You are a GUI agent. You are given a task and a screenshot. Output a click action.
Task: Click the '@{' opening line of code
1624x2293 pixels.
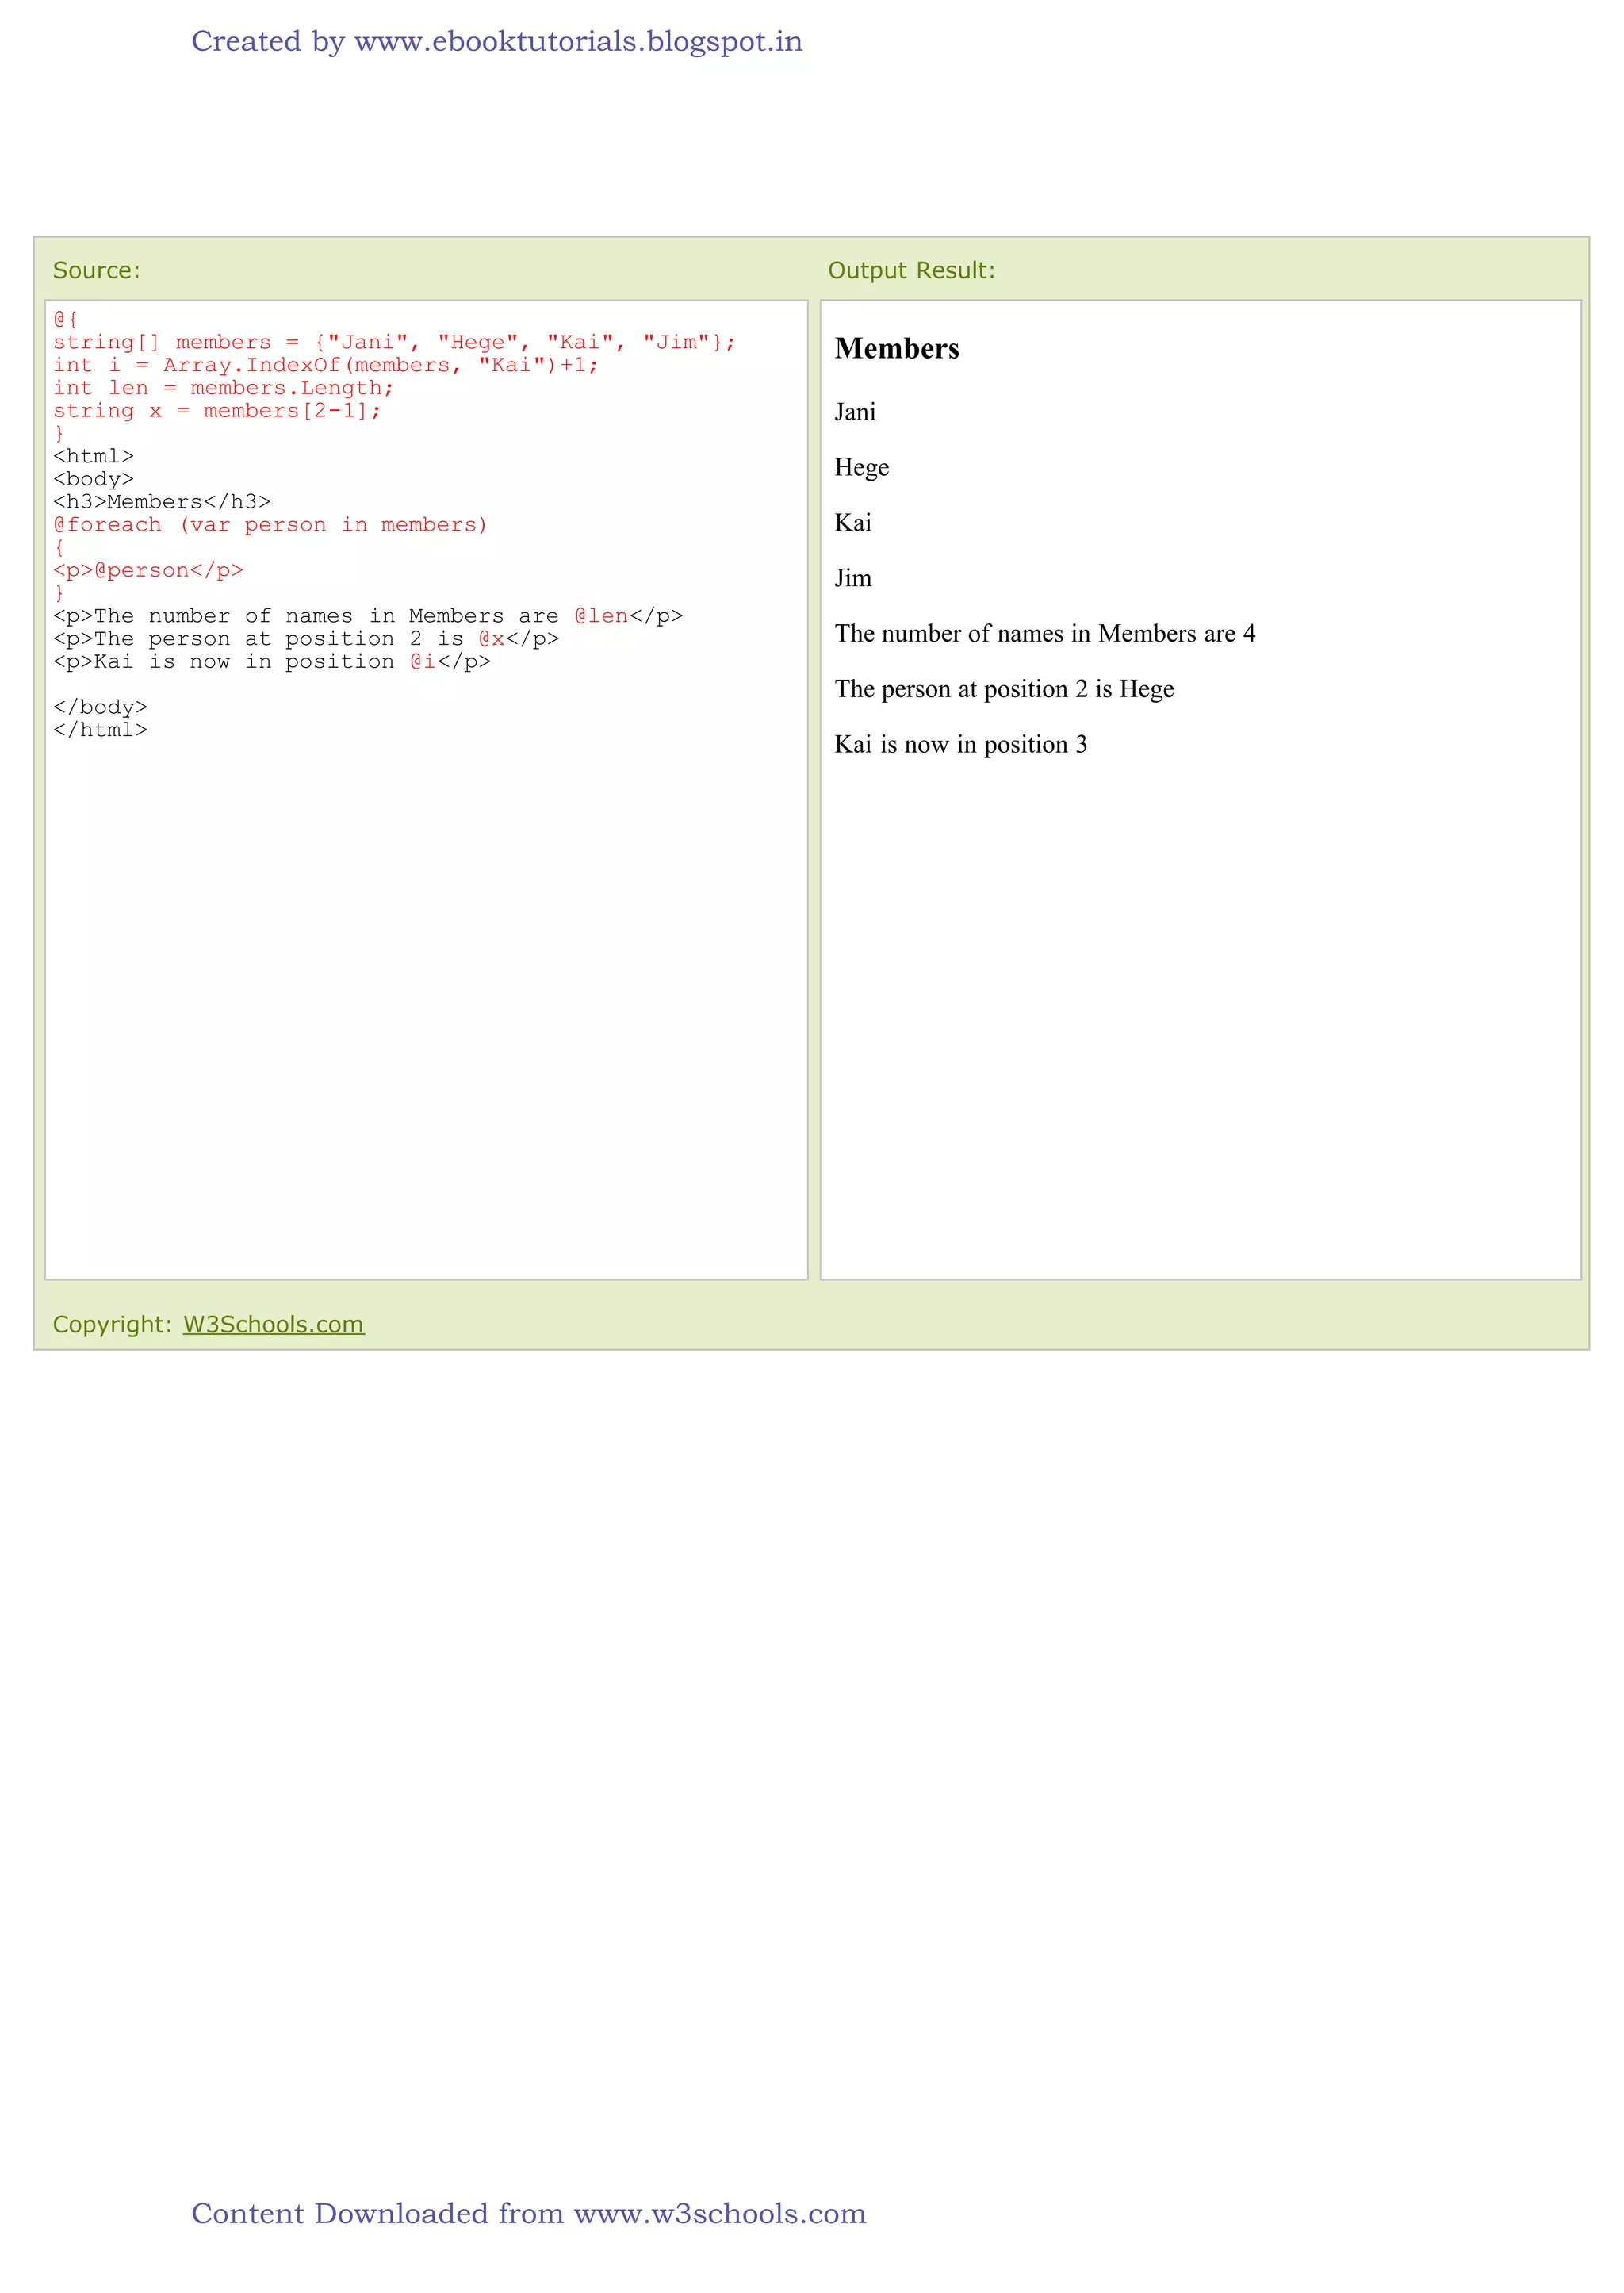point(65,319)
